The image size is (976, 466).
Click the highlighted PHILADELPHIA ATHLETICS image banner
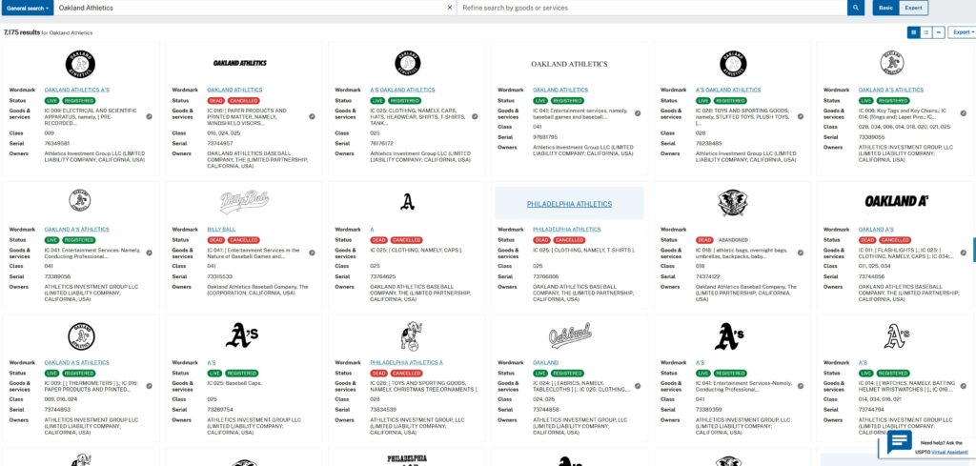tap(569, 203)
